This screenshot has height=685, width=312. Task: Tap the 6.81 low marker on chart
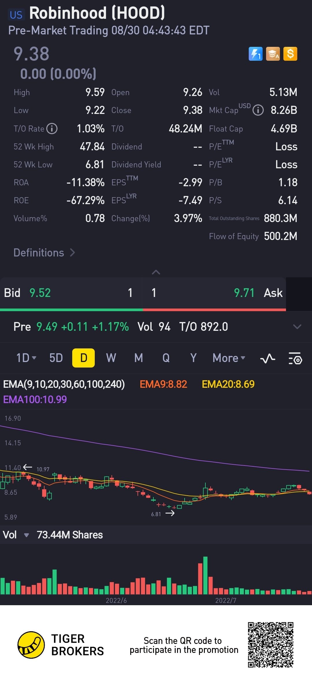pyautogui.click(x=156, y=514)
